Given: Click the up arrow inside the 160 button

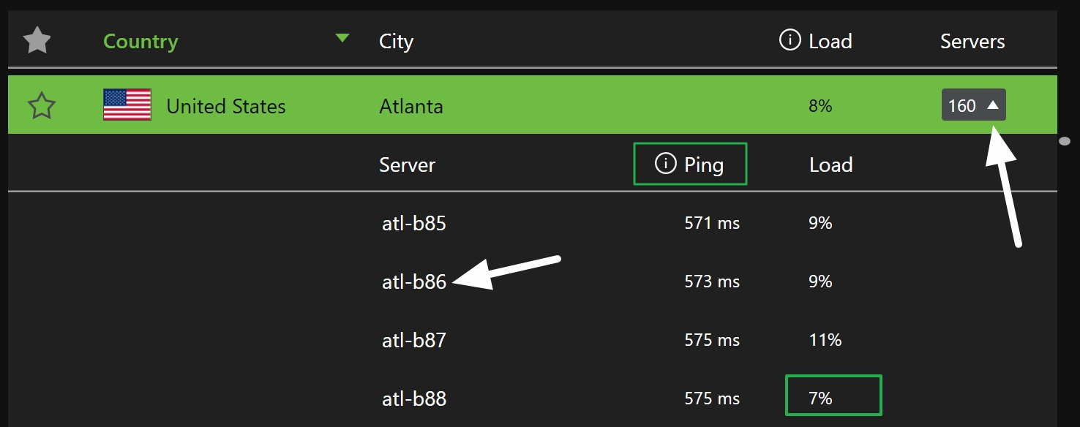Looking at the screenshot, I should [x=994, y=105].
